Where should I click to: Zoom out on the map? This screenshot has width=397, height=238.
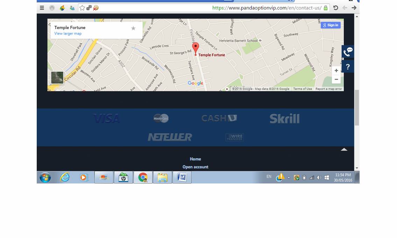336,79
